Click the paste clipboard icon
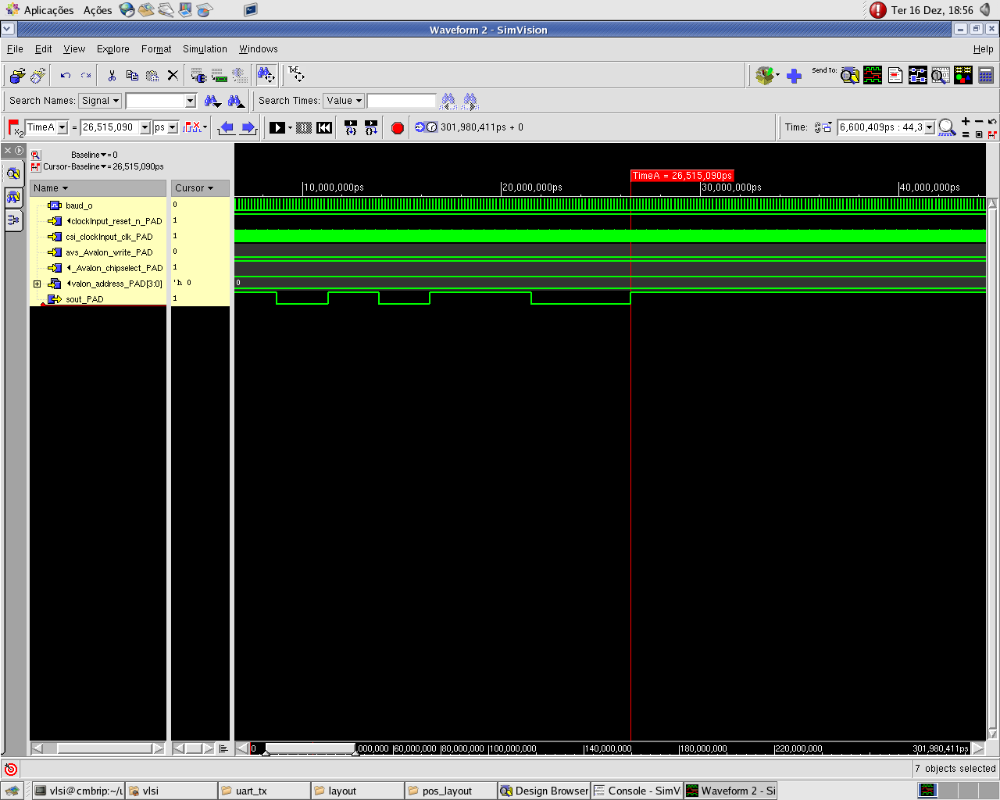 pyautogui.click(x=152, y=76)
